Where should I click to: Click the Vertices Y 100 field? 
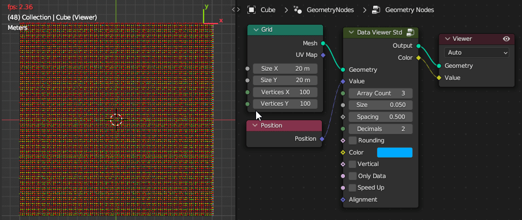pos(285,104)
